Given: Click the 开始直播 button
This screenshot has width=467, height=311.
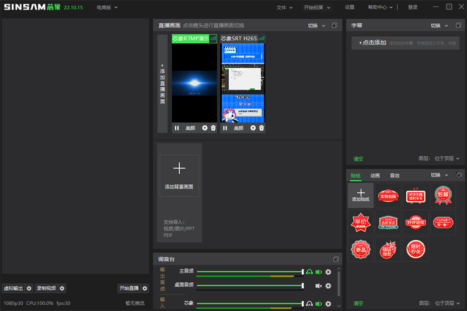Looking at the screenshot, I should pos(128,288).
